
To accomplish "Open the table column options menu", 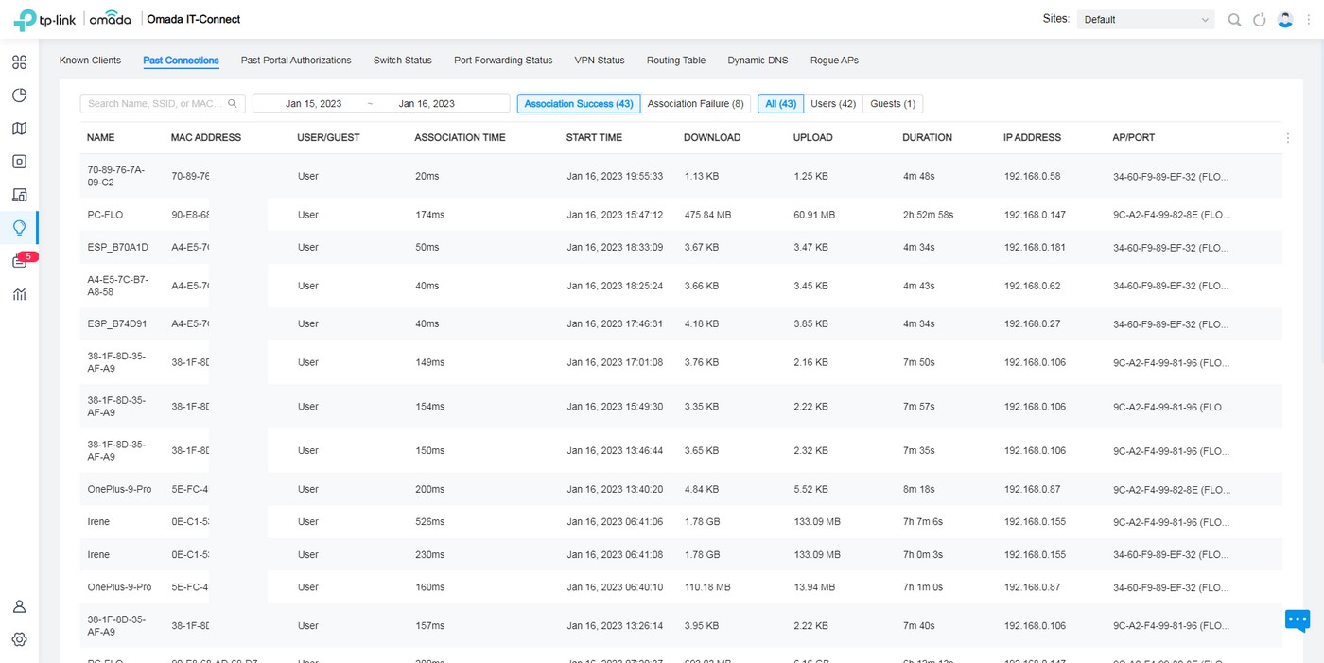I will (1287, 138).
